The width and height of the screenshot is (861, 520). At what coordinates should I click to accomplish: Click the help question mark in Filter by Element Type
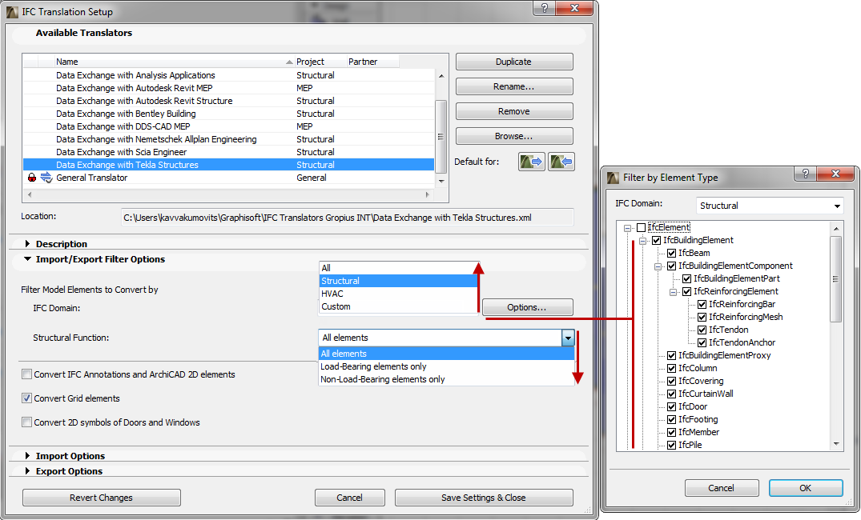coord(805,174)
